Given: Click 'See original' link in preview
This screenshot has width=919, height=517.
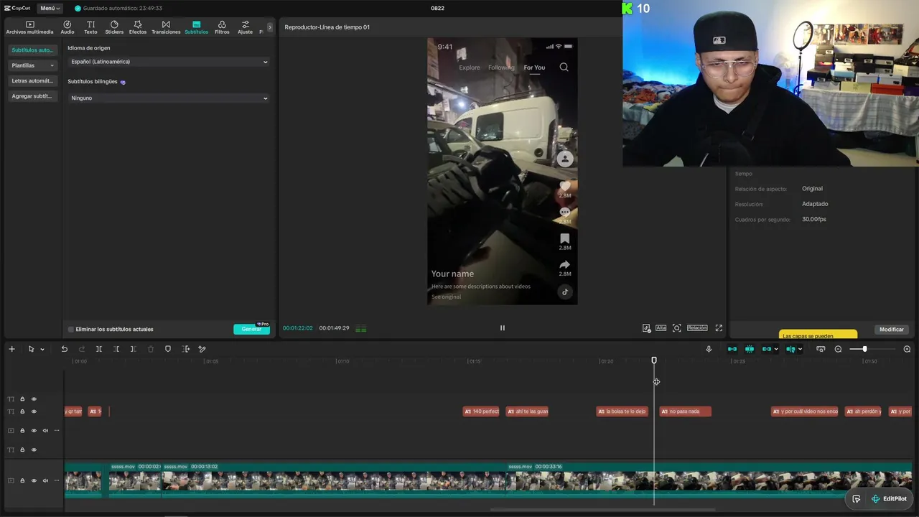Looking at the screenshot, I should pos(447,297).
